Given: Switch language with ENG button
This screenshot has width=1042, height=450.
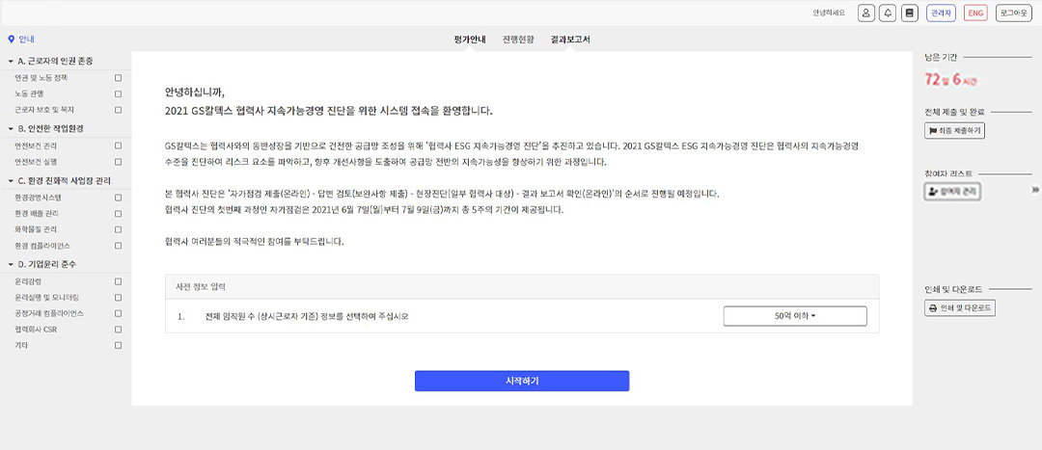Looking at the screenshot, I should click(x=975, y=13).
